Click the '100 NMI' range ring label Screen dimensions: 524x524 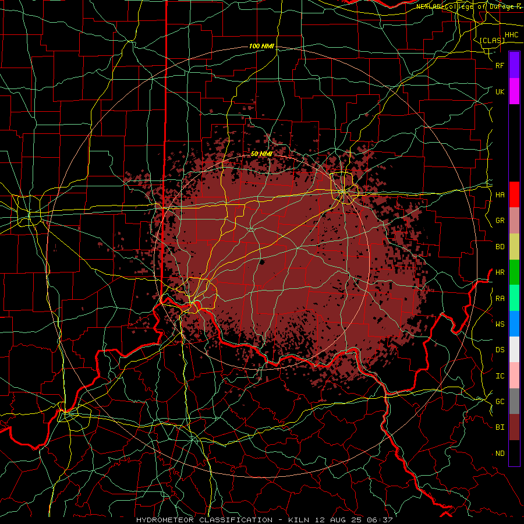click(x=261, y=46)
